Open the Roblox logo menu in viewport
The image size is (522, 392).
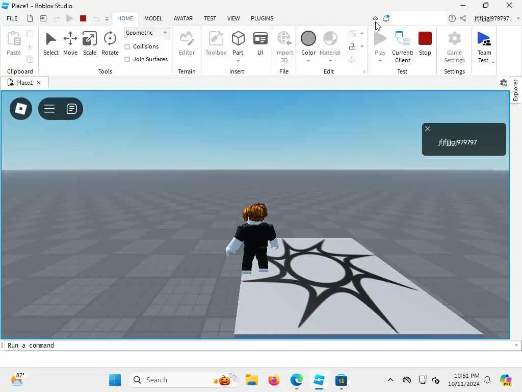21,109
